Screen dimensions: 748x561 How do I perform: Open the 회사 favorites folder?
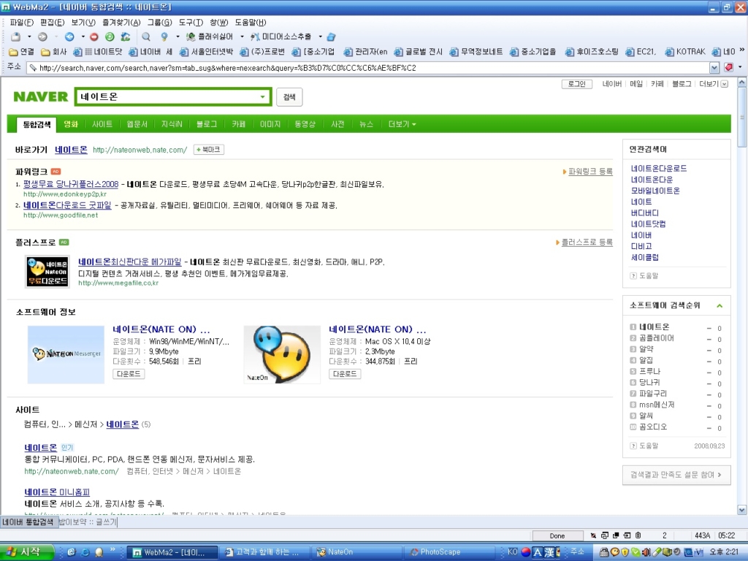pos(54,52)
